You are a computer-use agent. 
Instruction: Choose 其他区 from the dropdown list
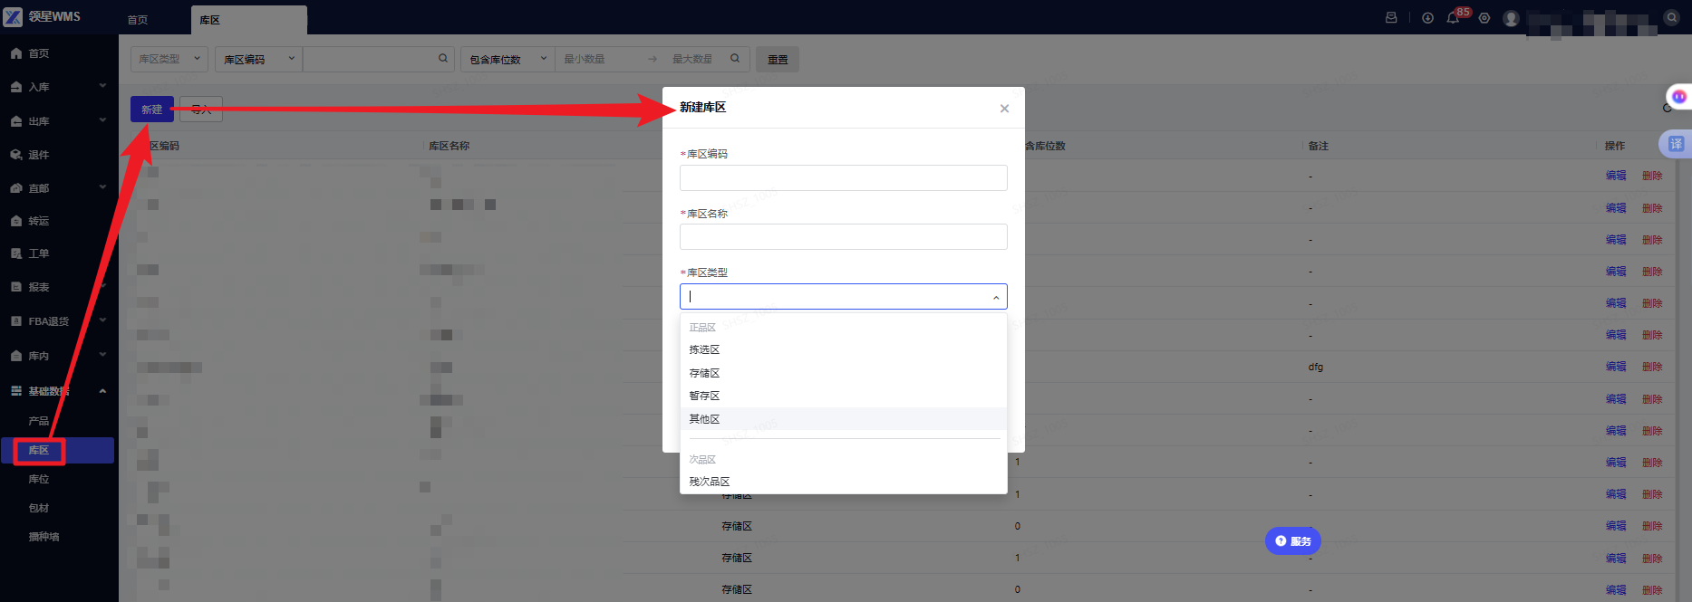(843, 419)
